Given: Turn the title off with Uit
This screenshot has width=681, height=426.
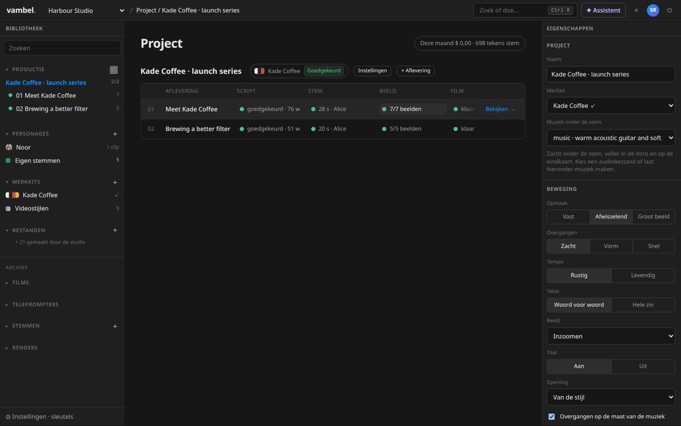Looking at the screenshot, I should click(x=643, y=366).
